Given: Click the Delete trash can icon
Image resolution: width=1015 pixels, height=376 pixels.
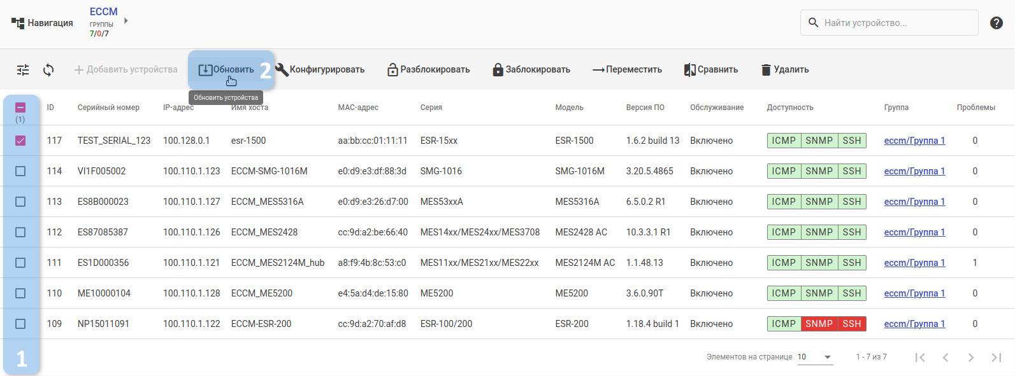Looking at the screenshot, I should 766,69.
